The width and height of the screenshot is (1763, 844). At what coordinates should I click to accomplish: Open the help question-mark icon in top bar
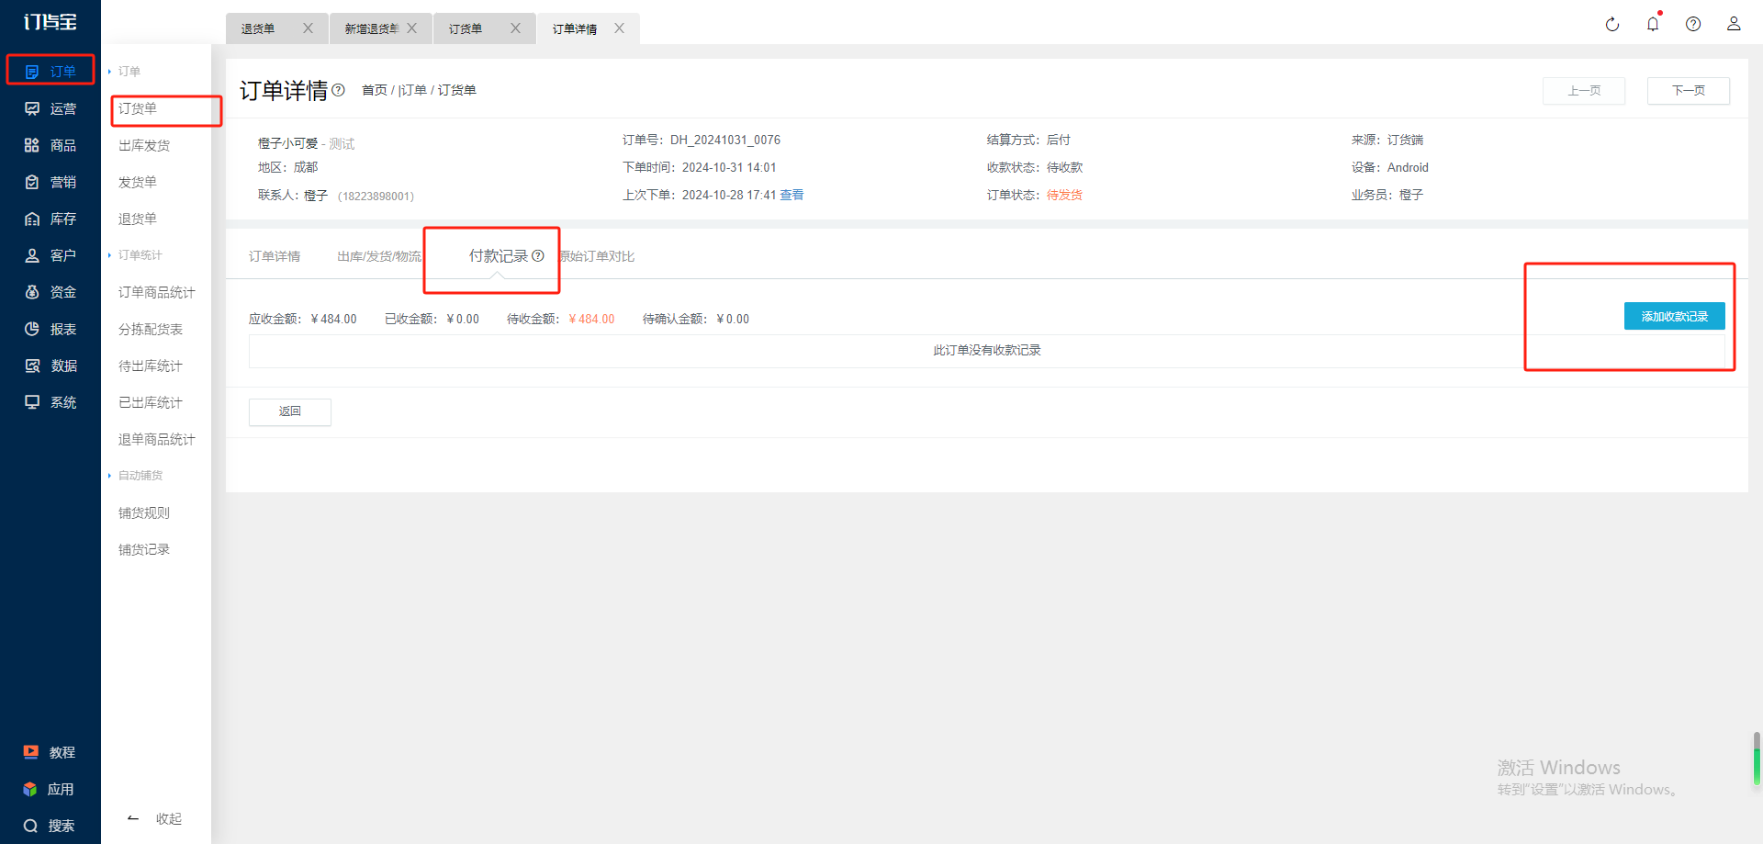(1693, 25)
